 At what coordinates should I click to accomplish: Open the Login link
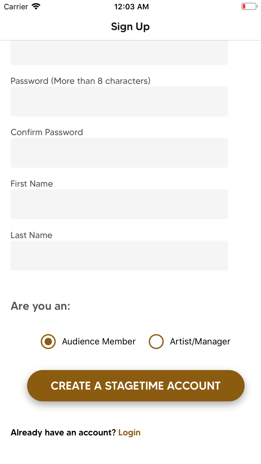[129, 433]
